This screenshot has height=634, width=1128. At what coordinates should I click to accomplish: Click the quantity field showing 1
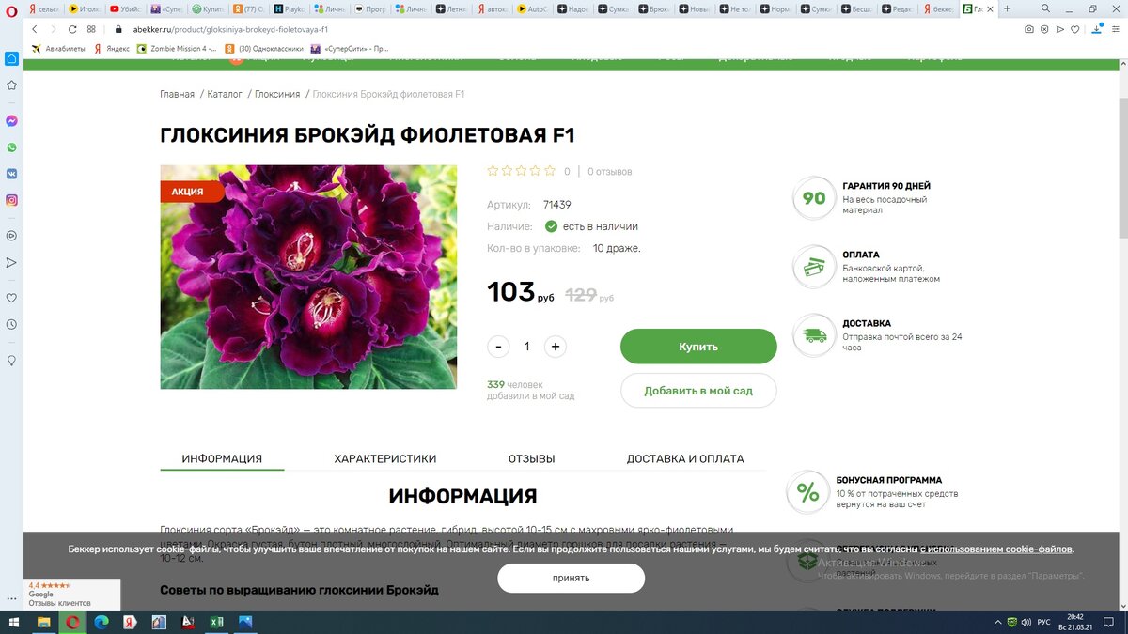pos(526,347)
